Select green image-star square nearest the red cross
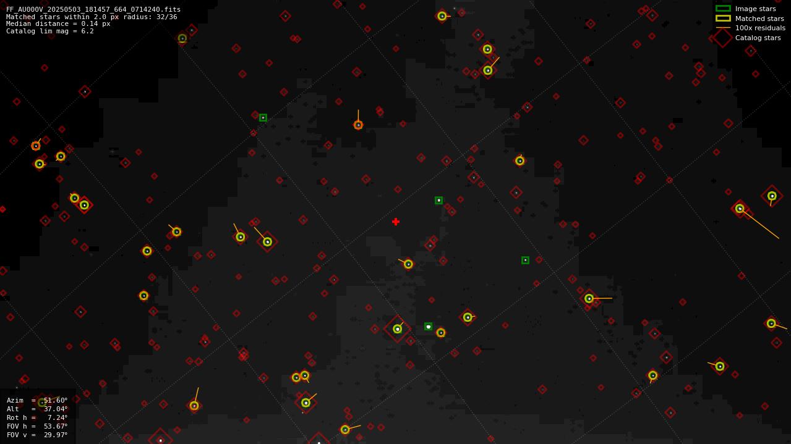Screen dimensions: 791x444 (x=438, y=200)
